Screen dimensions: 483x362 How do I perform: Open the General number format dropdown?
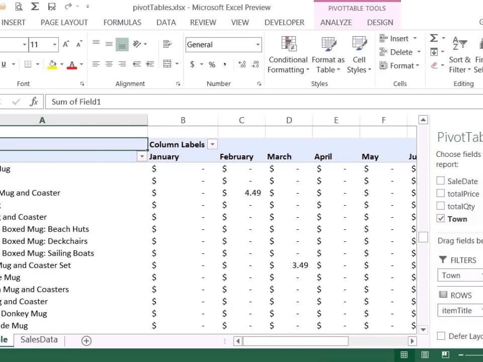click(257, 44)
